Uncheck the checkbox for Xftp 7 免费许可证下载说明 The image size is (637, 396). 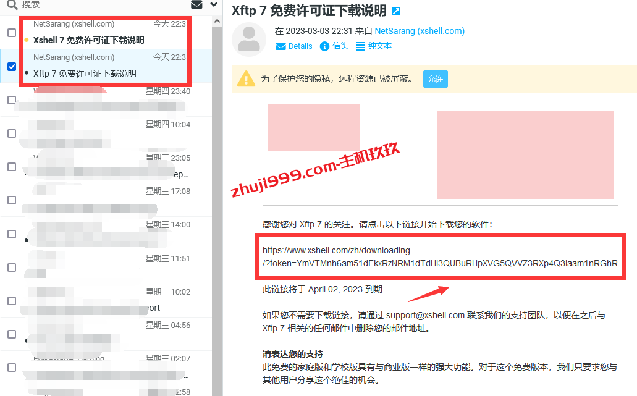pyautogui.click(x=12, y=67)
